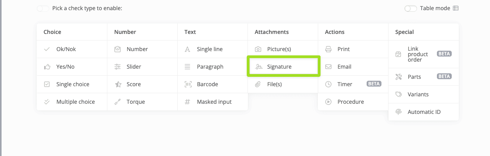Image resolution: width=490 pixels, height=156 pixels.
Task: Choose the Email action
Action: [344, 67]
